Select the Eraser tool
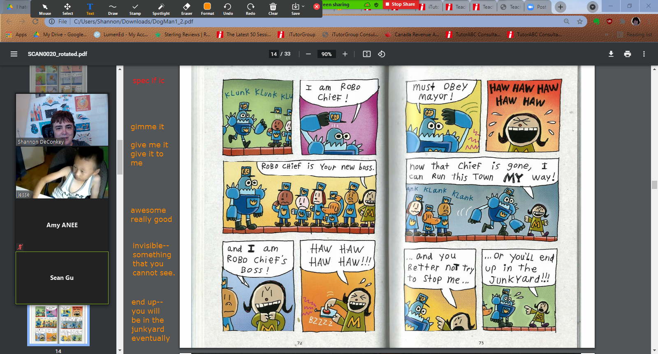The width and height of the screenshot is (658, 354). point(187,9)
